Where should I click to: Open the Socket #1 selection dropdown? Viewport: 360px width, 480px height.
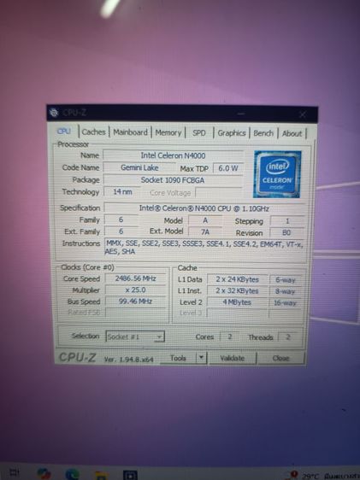135,337
